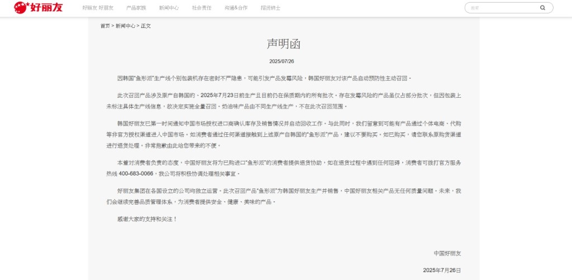Screen dimensions: 572x280
Task: Click 正文 in the breadcrumb
Action: click(x=146, y=26)
